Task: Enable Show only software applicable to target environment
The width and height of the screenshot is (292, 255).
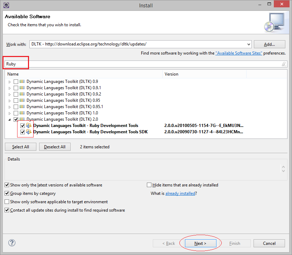Action: [7, 202]
